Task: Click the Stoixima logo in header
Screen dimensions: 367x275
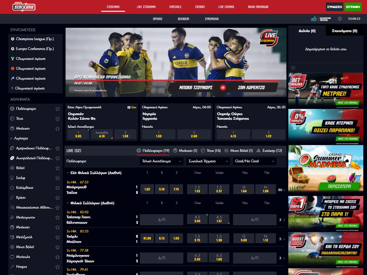Action: [x=24, y=7]
